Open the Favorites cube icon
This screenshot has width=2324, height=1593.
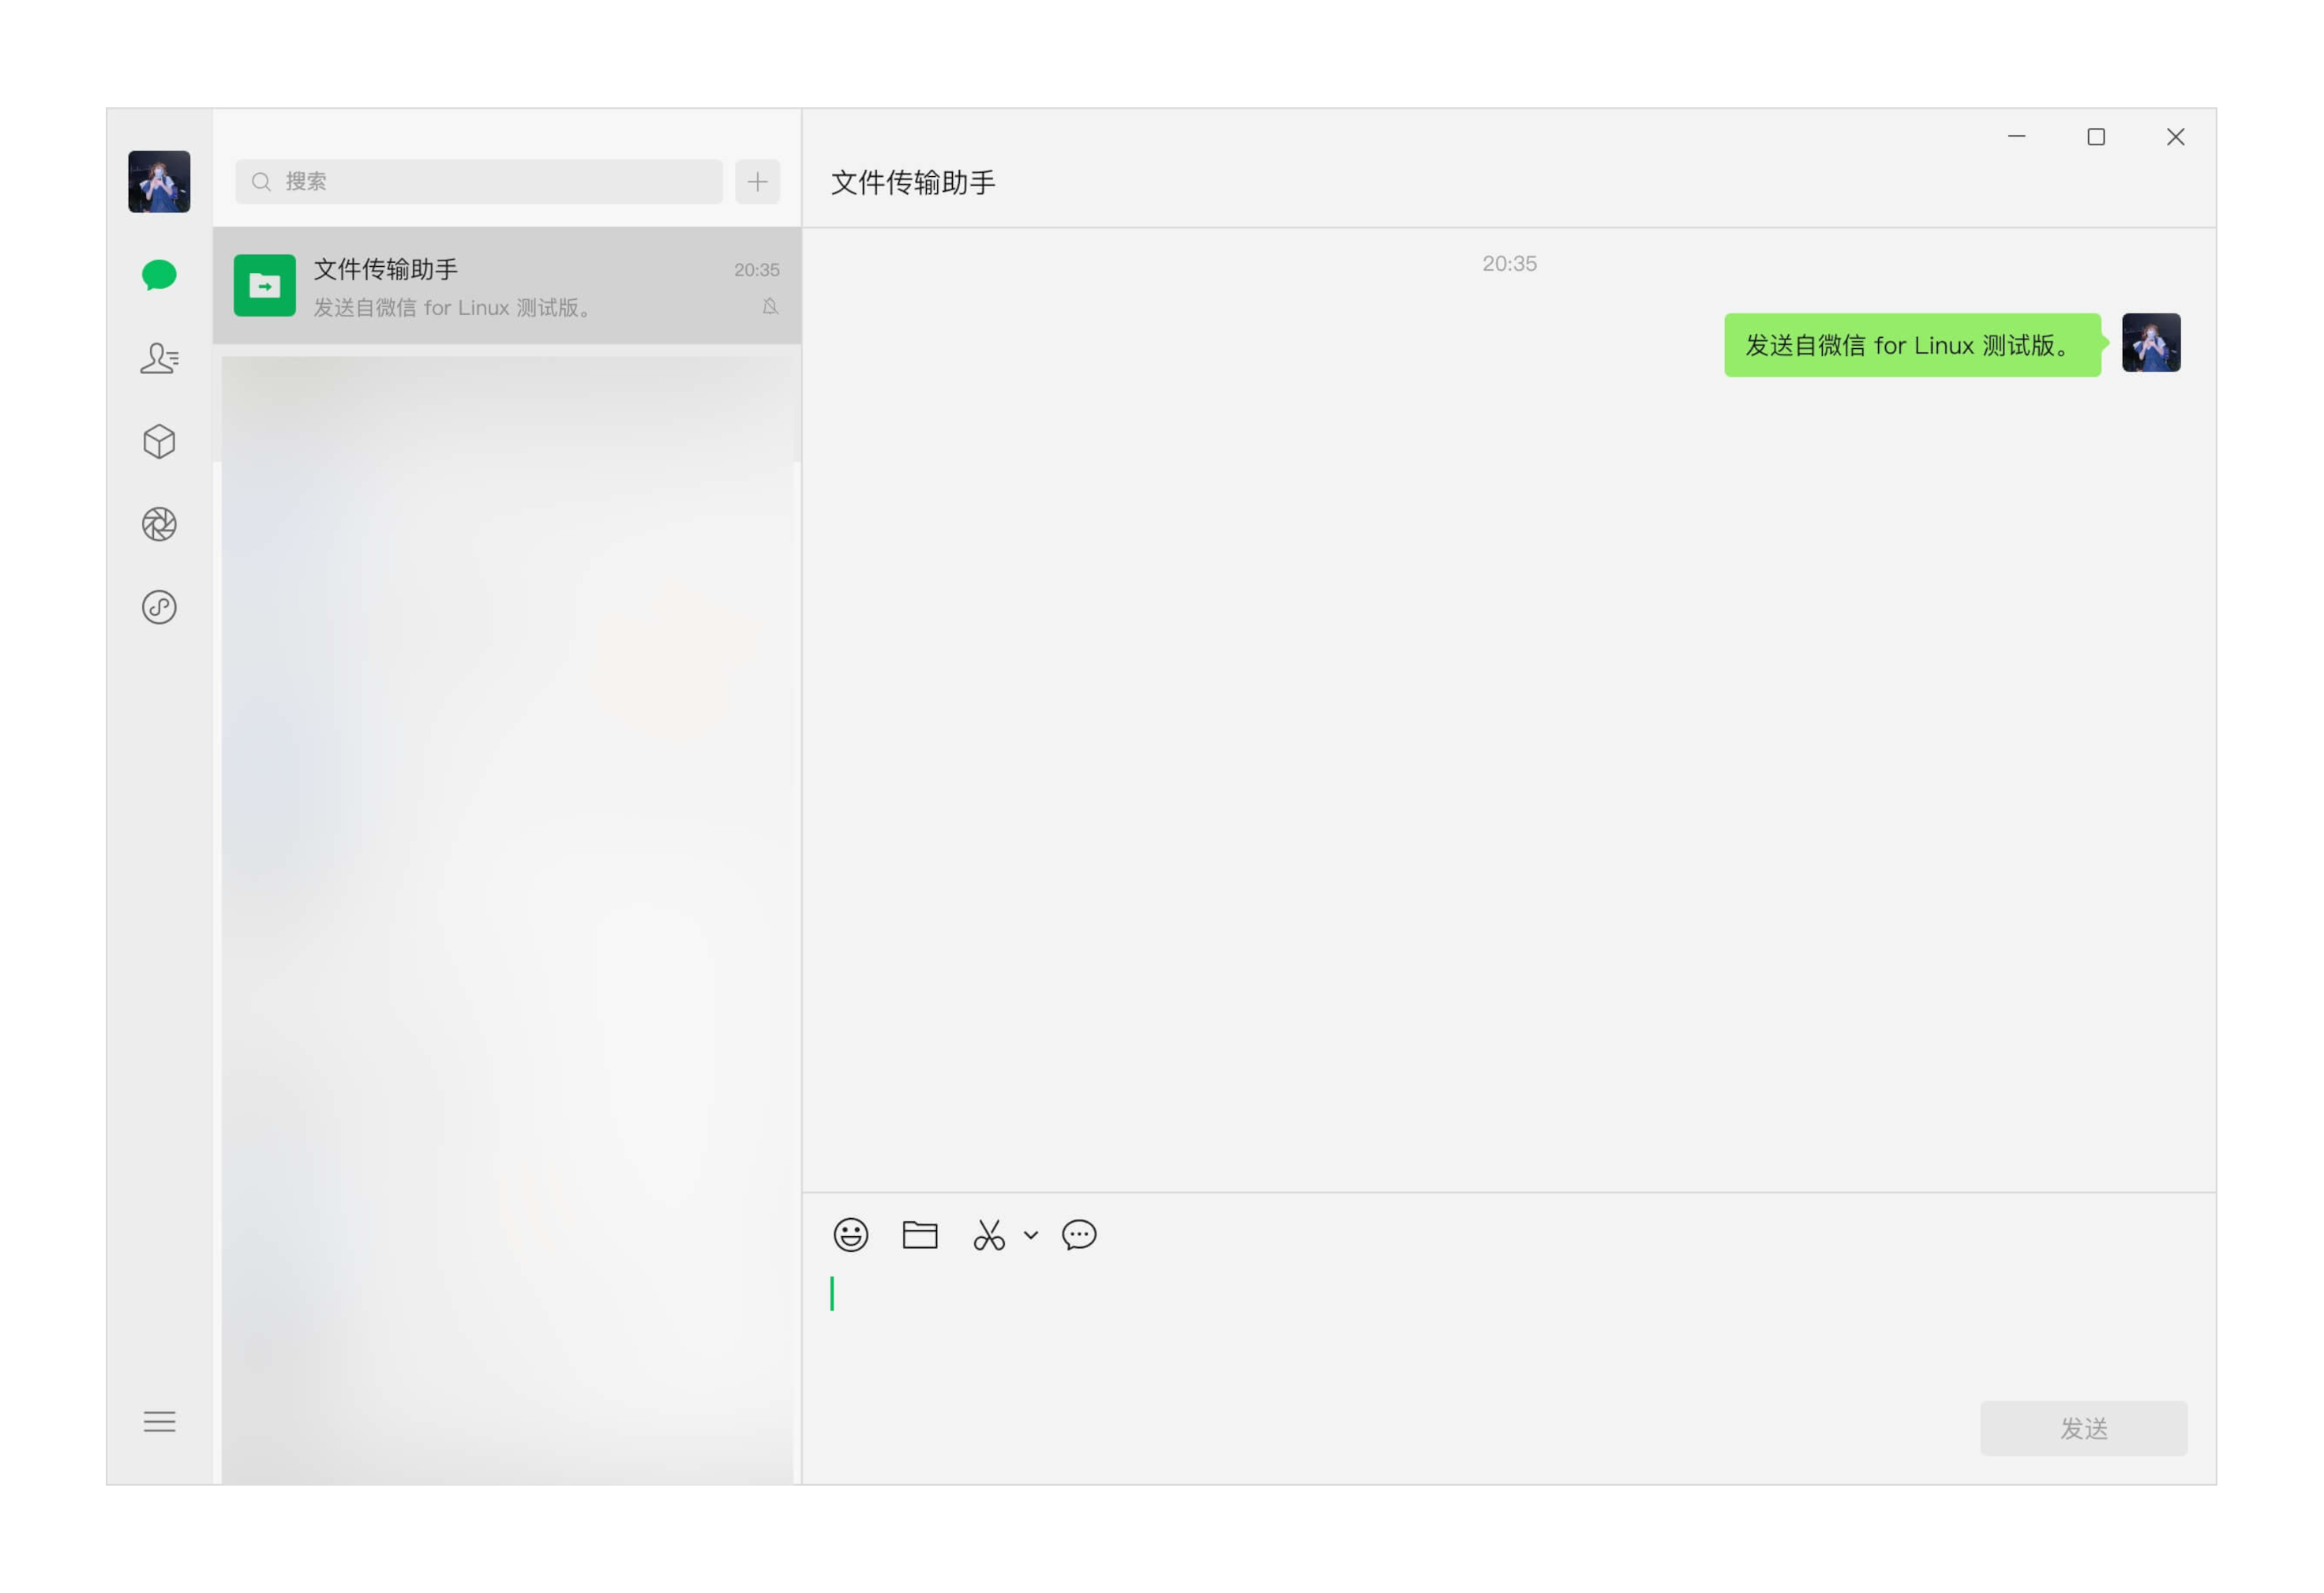point(159,441)
